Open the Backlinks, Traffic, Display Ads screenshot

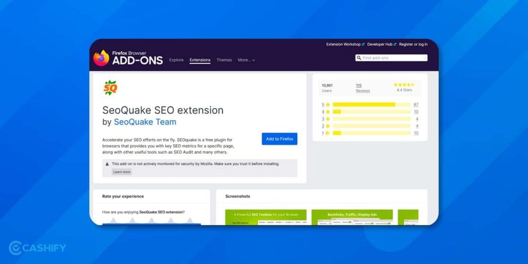pos(352,217)
